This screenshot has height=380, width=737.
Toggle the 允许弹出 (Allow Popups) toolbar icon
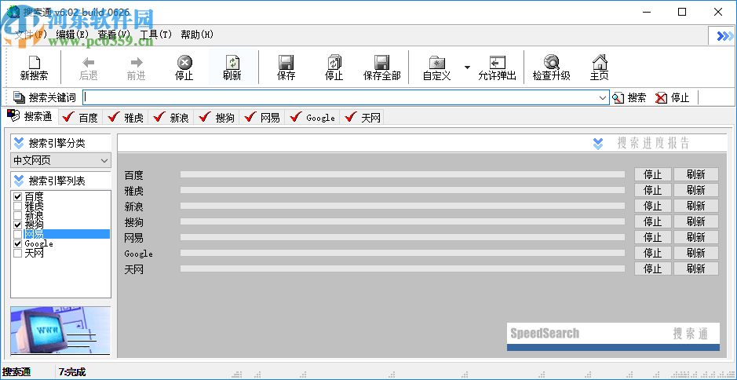click(x=497, y=68)
